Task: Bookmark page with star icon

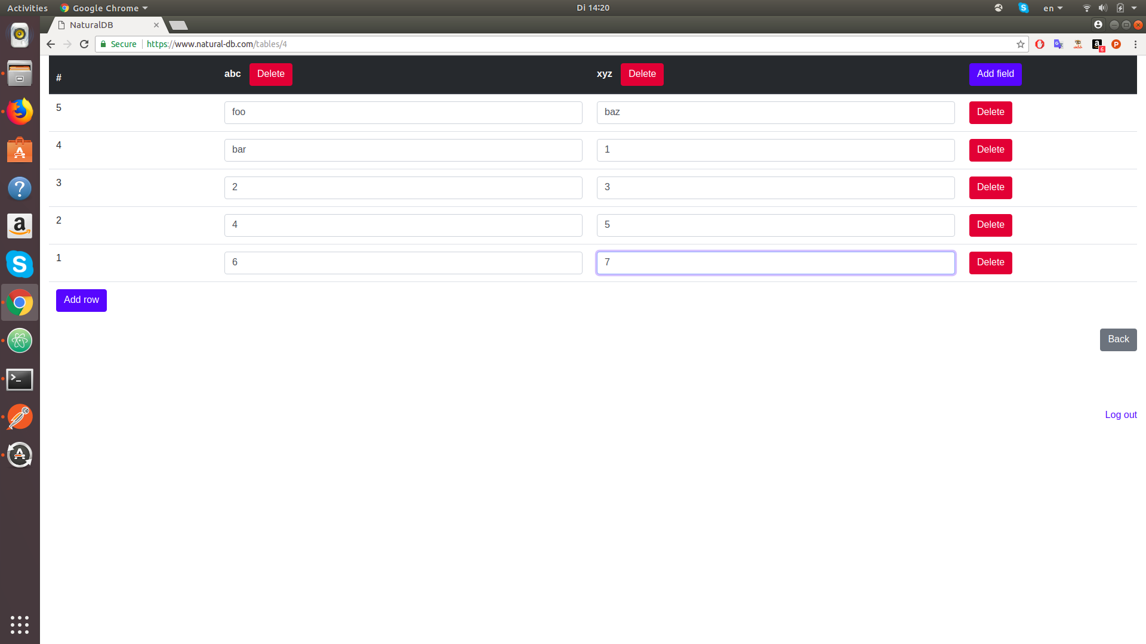Action: click(1021, 44)
